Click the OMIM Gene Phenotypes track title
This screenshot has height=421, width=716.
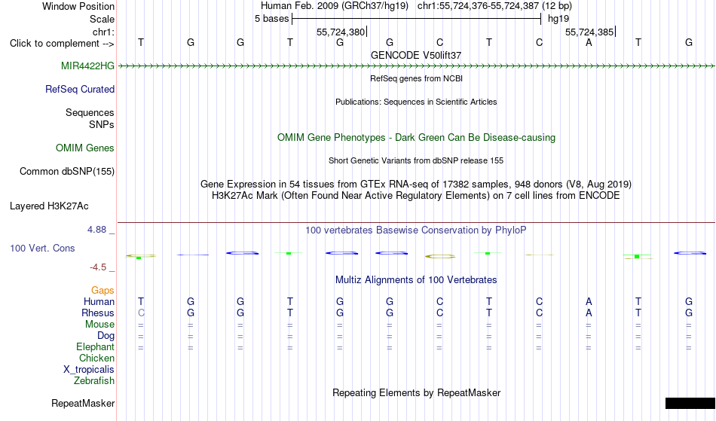(417, 137)
